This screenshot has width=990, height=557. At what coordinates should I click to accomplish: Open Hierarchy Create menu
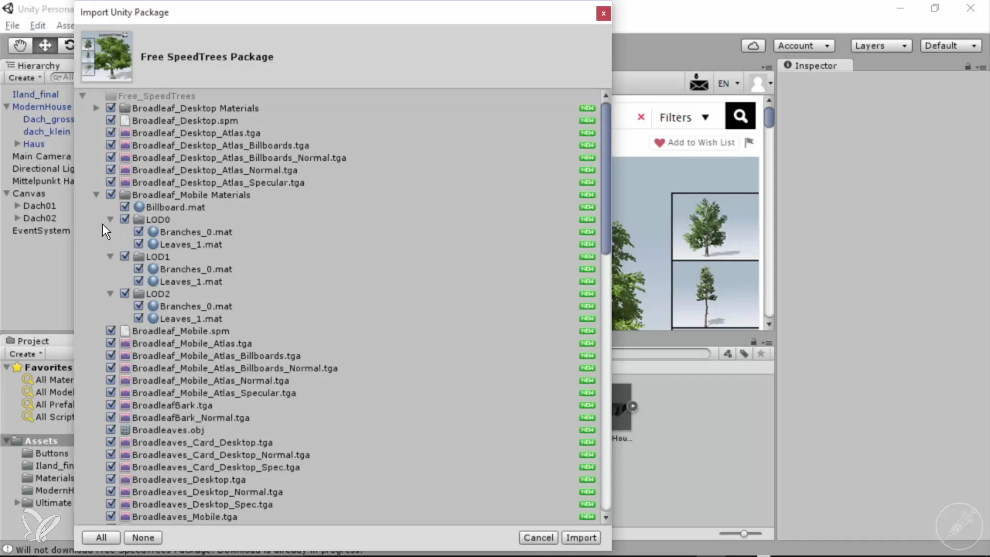[24, 78]
